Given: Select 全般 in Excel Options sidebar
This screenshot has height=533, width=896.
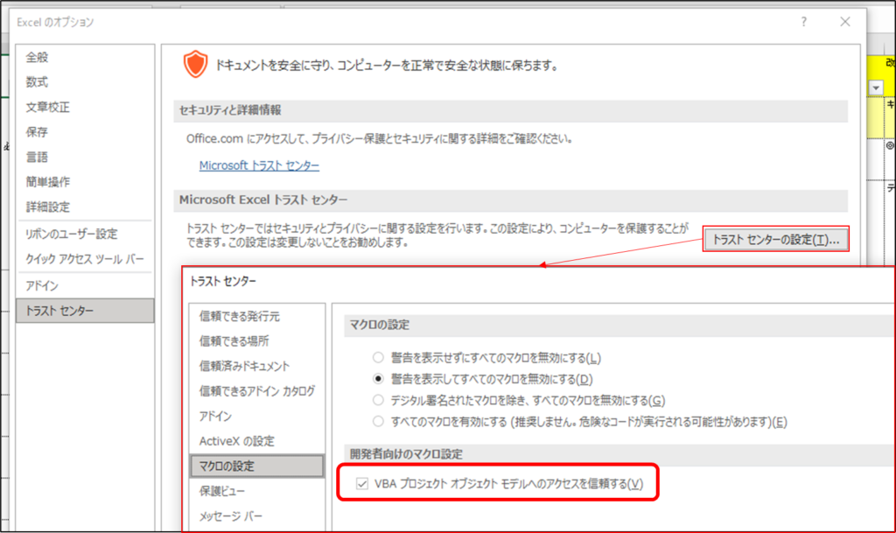Looking at the screenshot, I should point(37,57).
